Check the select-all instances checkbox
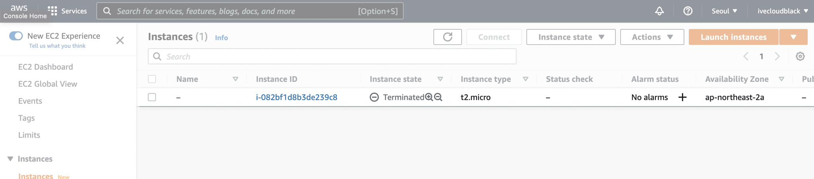The height and width of the screenshot is (179, 814). (152, 79)
